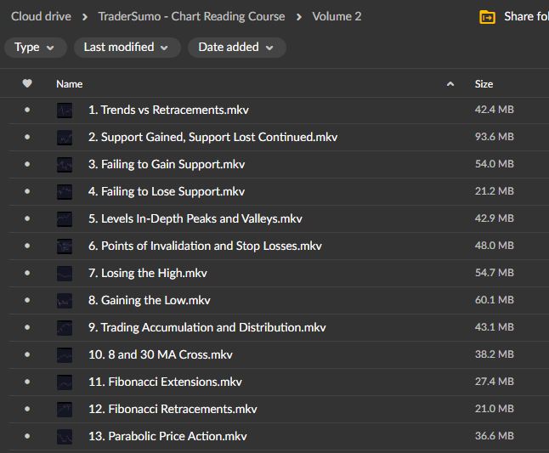
Task: Toggle favorite dot for Failing to Lose Support
Action: (27, 191)
